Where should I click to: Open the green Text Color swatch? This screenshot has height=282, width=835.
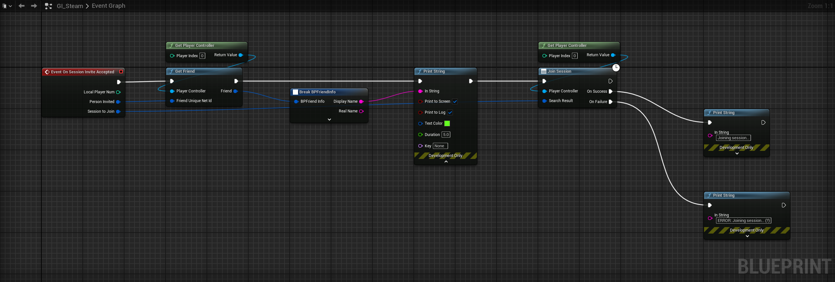[447, 123]
